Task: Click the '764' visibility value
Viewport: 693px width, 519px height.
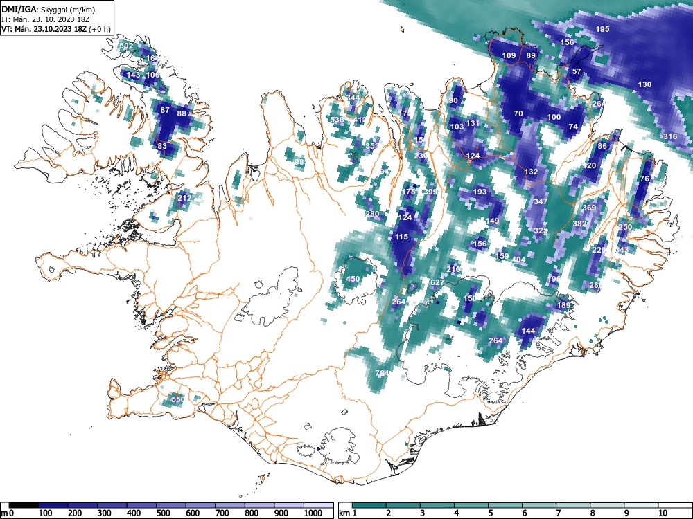Action: click(382, 373)
